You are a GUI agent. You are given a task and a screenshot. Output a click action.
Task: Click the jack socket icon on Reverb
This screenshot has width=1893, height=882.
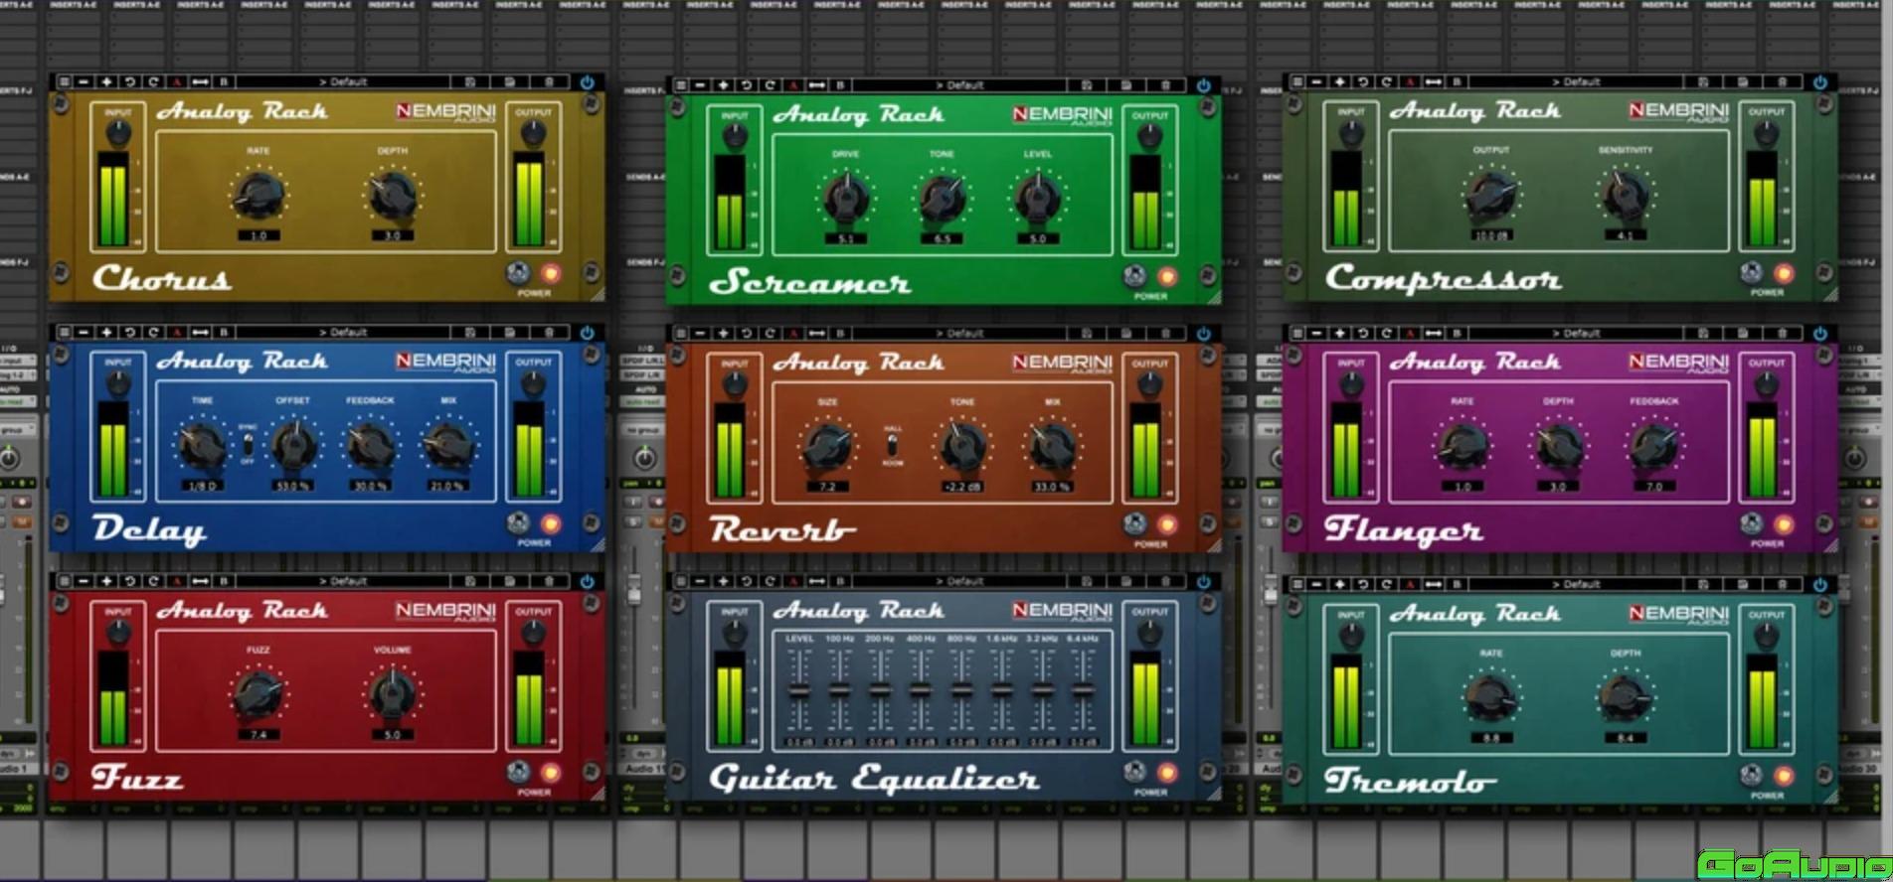1134,523
